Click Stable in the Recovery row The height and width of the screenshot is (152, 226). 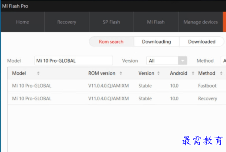[145, 99]
